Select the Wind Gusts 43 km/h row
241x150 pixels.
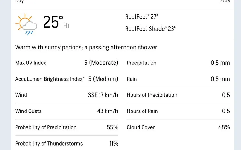[x=67, y=111]
